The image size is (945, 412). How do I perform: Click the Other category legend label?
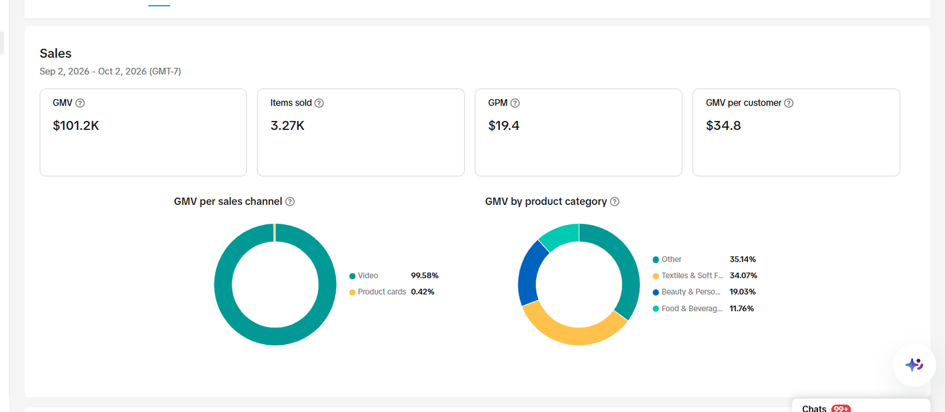click(x=672, y=259)
